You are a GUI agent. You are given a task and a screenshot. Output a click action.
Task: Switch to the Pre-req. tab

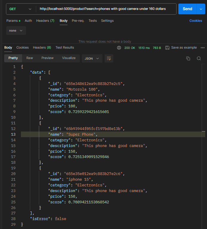78,21
